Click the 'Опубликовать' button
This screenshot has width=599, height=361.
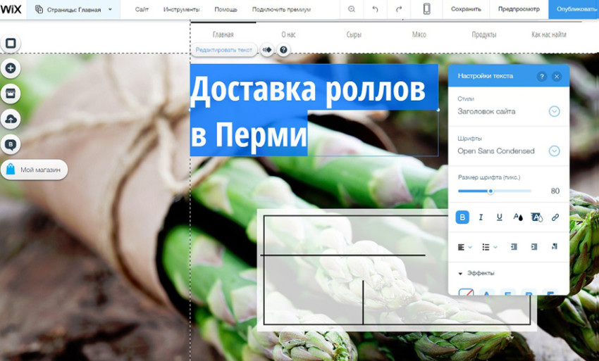(574, 9)
